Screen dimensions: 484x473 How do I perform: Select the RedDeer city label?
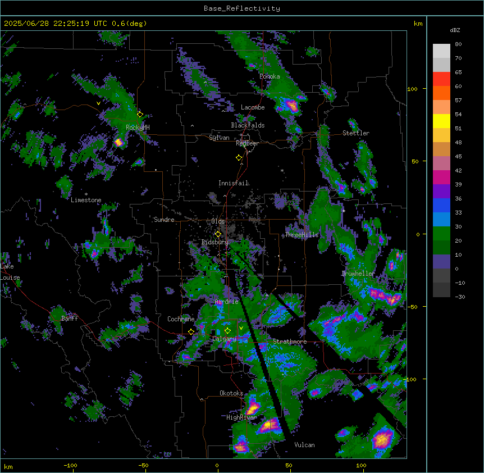(247, 143)
